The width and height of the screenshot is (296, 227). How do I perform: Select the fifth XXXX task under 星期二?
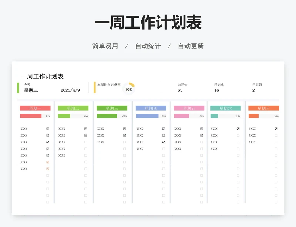click(62, 156)
